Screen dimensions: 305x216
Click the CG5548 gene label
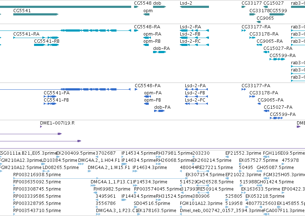(x=143, y=3)
